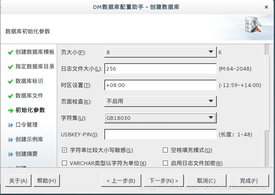Image resolution: width=275 pixels, height=195 pixels.
Task: Go to 创建摘要 step
Action: [27, 154]
